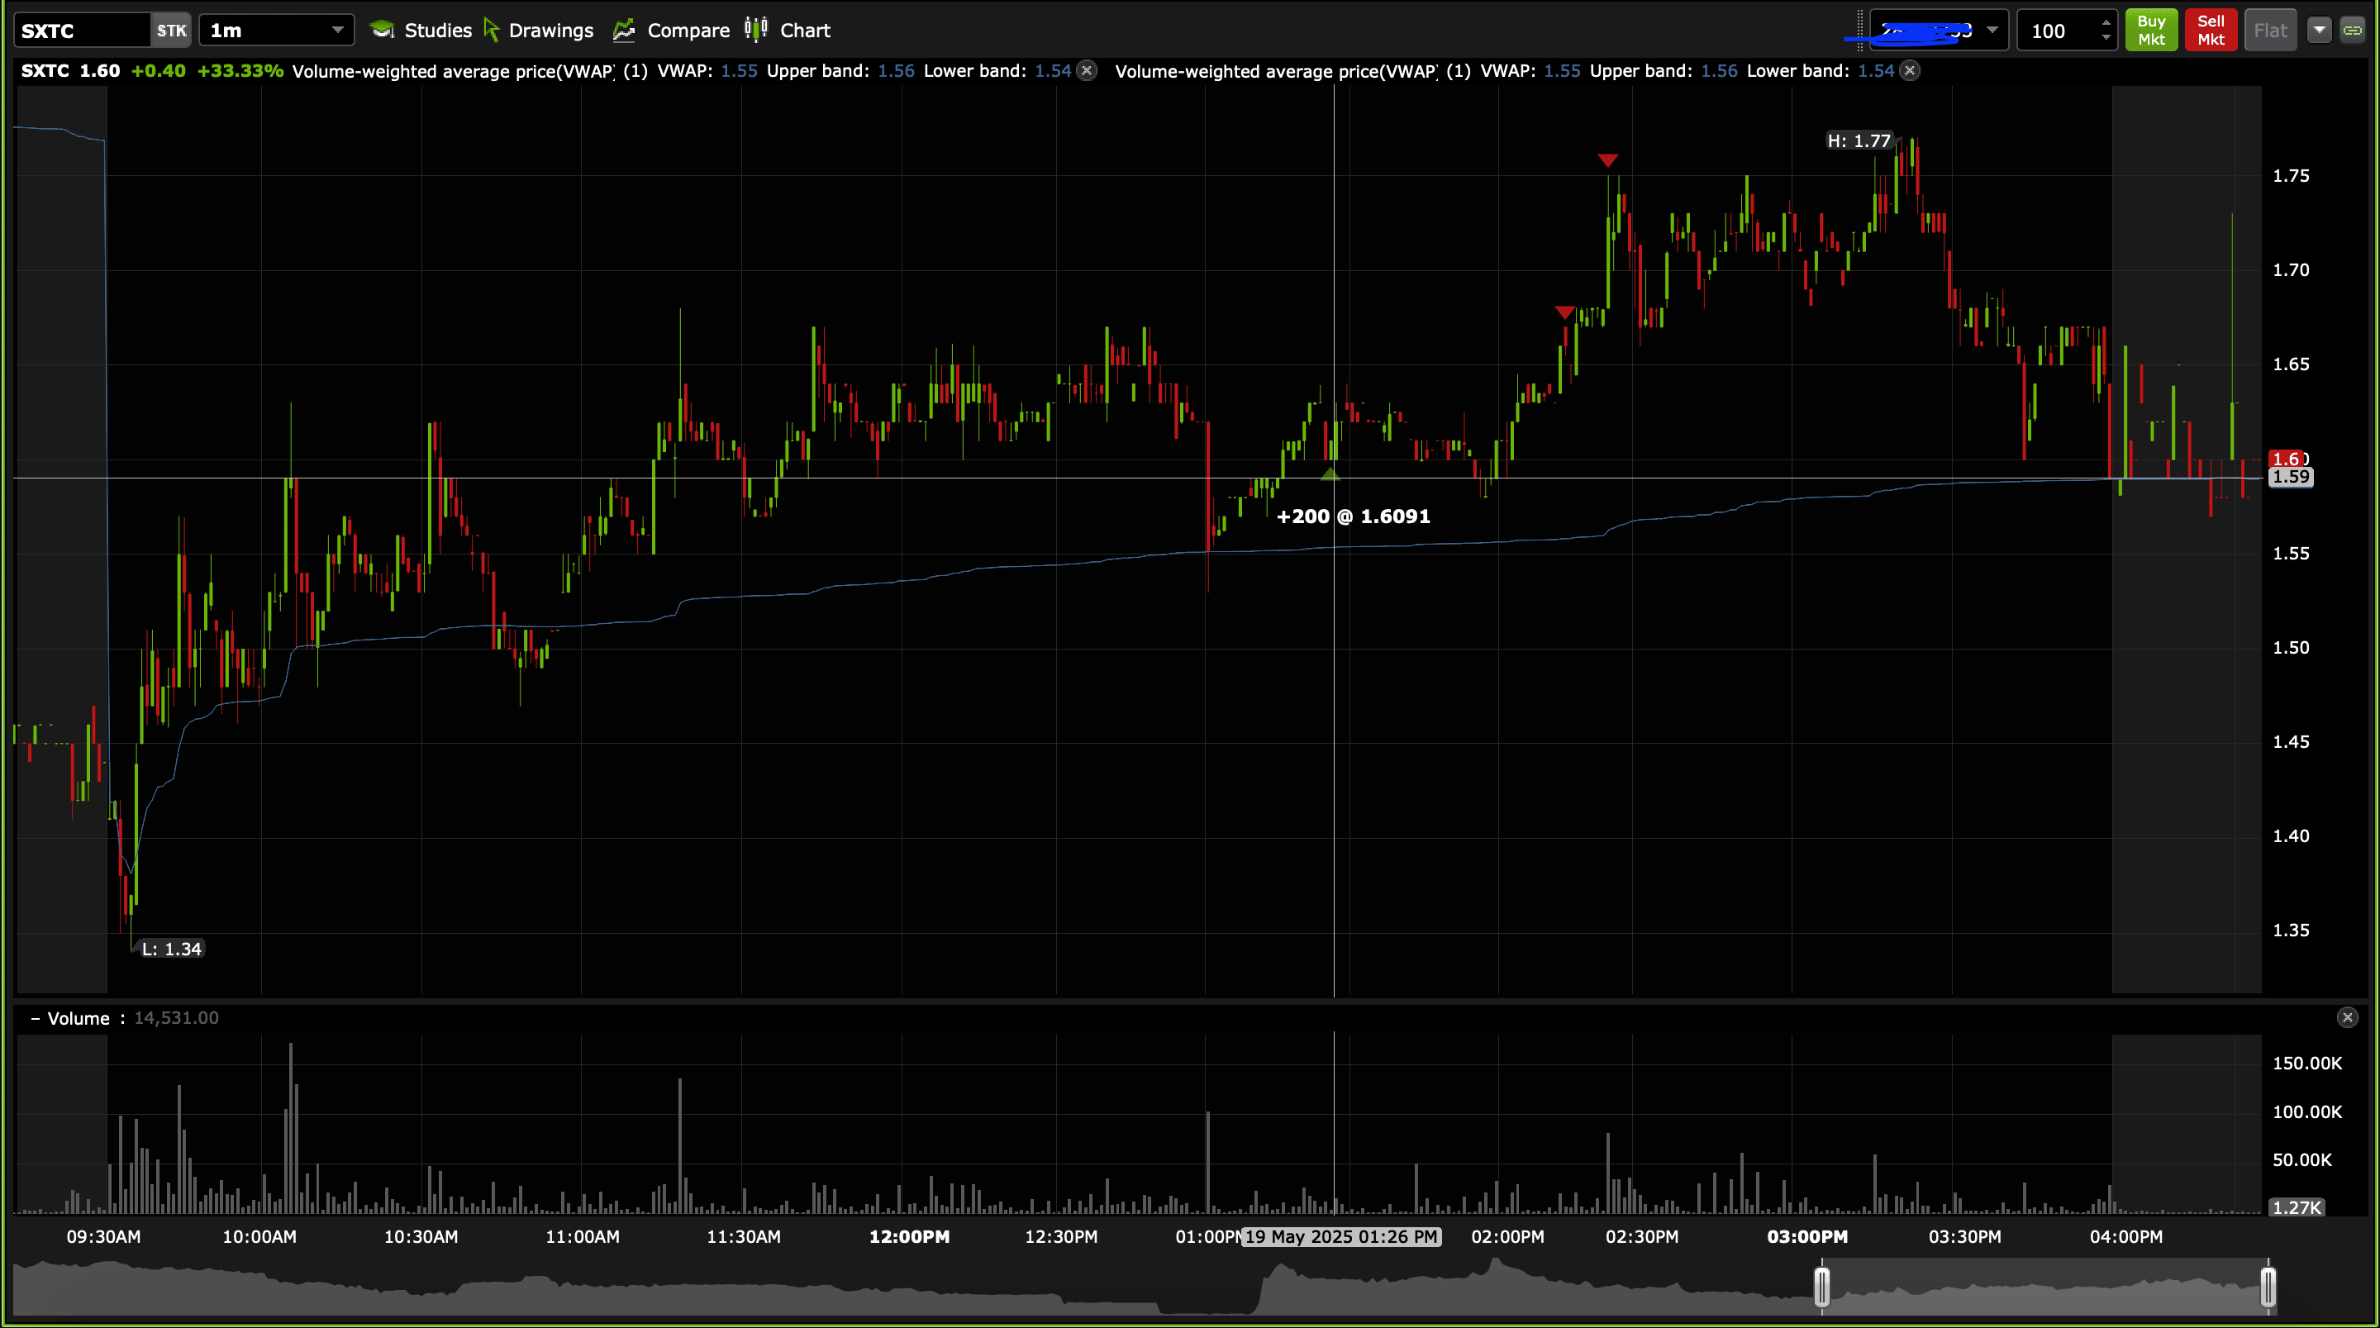The width and height of the screenshot is (2380, 1328).
Task: Remove the second VWAP study indicator
Action: [1911, 70]
